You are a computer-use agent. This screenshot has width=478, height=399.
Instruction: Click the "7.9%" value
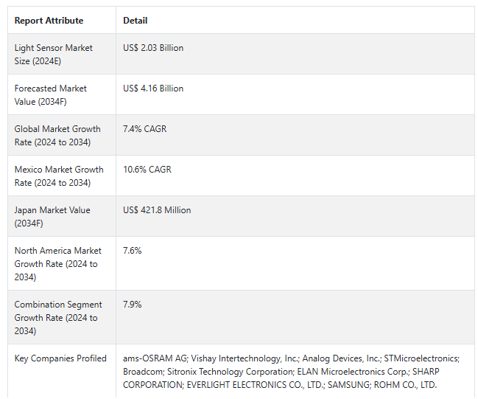pyautogui.click(x=133, y=305)
